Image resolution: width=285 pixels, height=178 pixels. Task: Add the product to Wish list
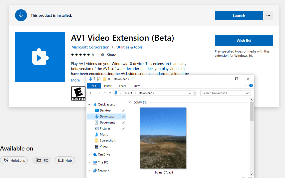tap(244, 40)
